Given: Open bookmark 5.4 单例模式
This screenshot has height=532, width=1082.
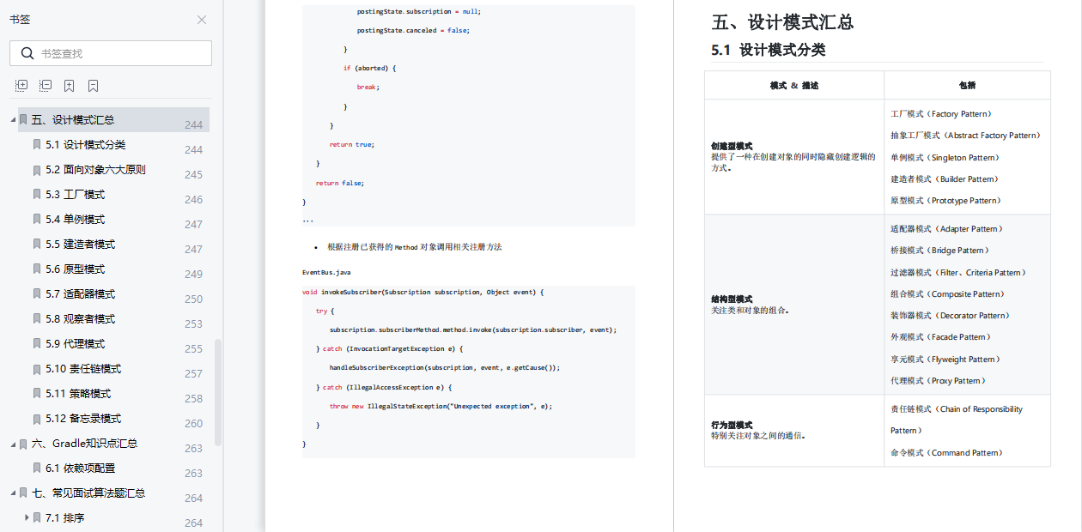Looking at the screenshot, I should tap(76, 220).
